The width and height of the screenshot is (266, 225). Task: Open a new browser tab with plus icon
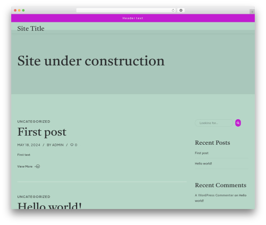252,12
